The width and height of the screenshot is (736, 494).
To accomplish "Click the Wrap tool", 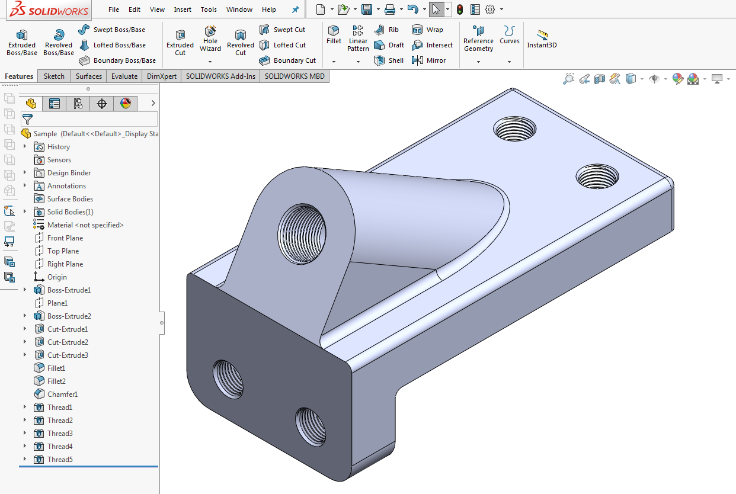I will pyautogui.click(x=427, y=30).
